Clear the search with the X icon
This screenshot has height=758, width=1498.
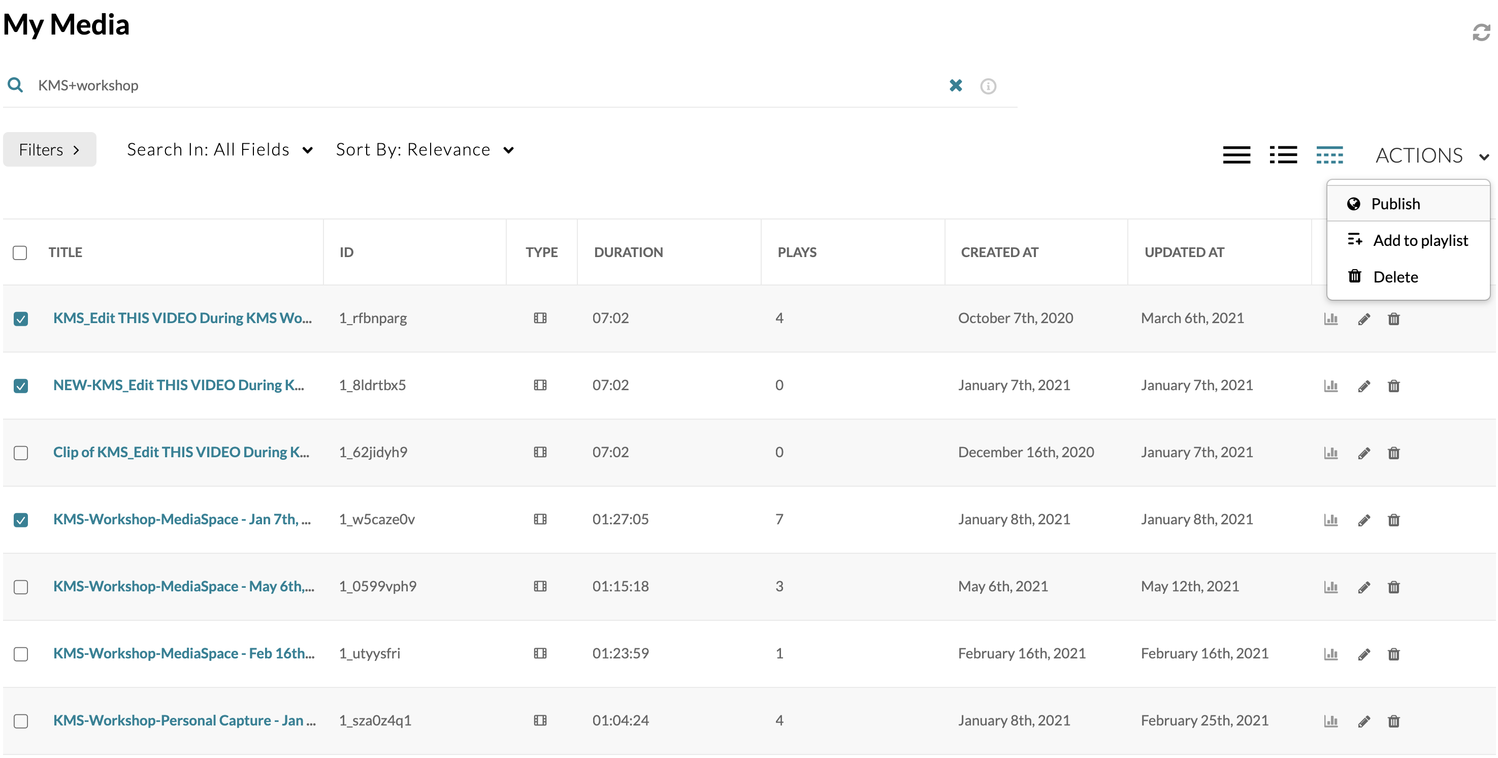[x=956, y=85]
